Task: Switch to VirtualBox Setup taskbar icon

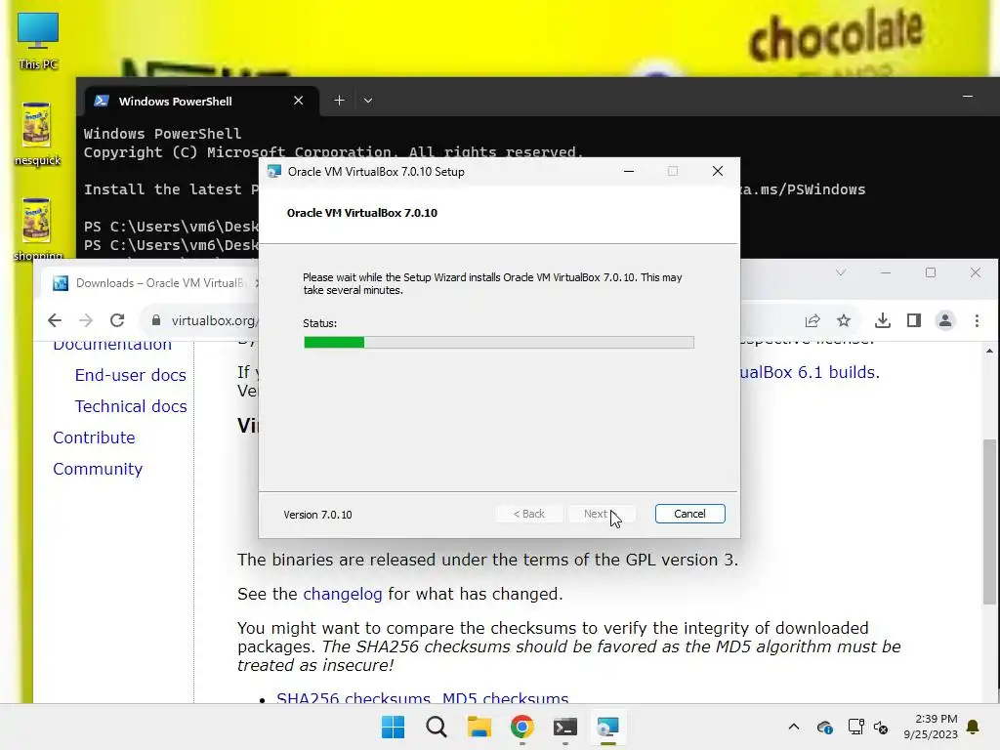Action: click(607, 727)
